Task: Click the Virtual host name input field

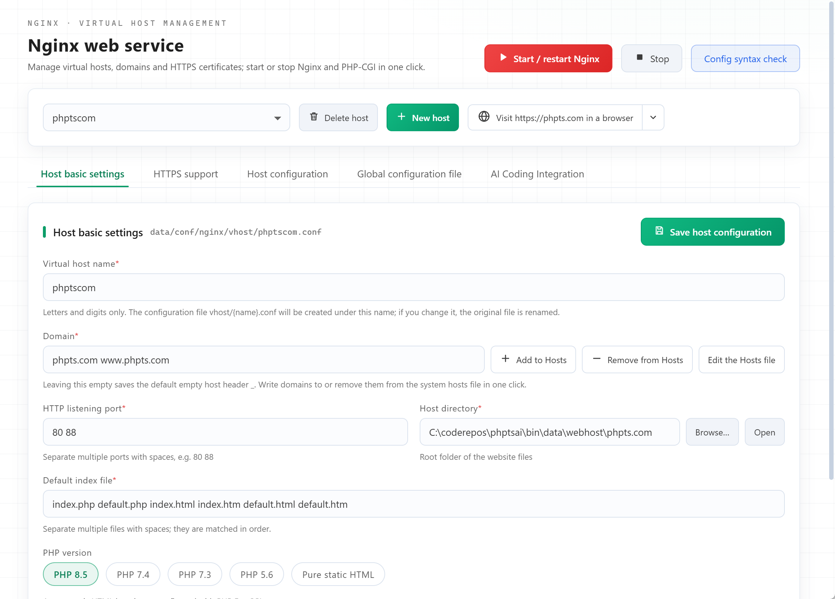Action: coord(414,288)
